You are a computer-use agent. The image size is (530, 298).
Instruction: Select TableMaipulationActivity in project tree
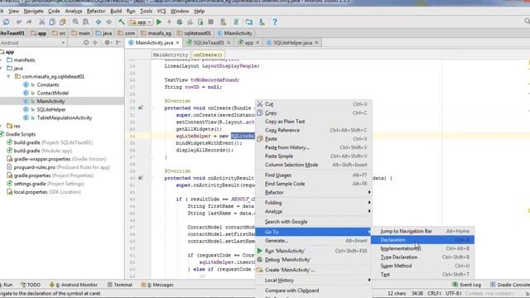[x=65, y=118]
